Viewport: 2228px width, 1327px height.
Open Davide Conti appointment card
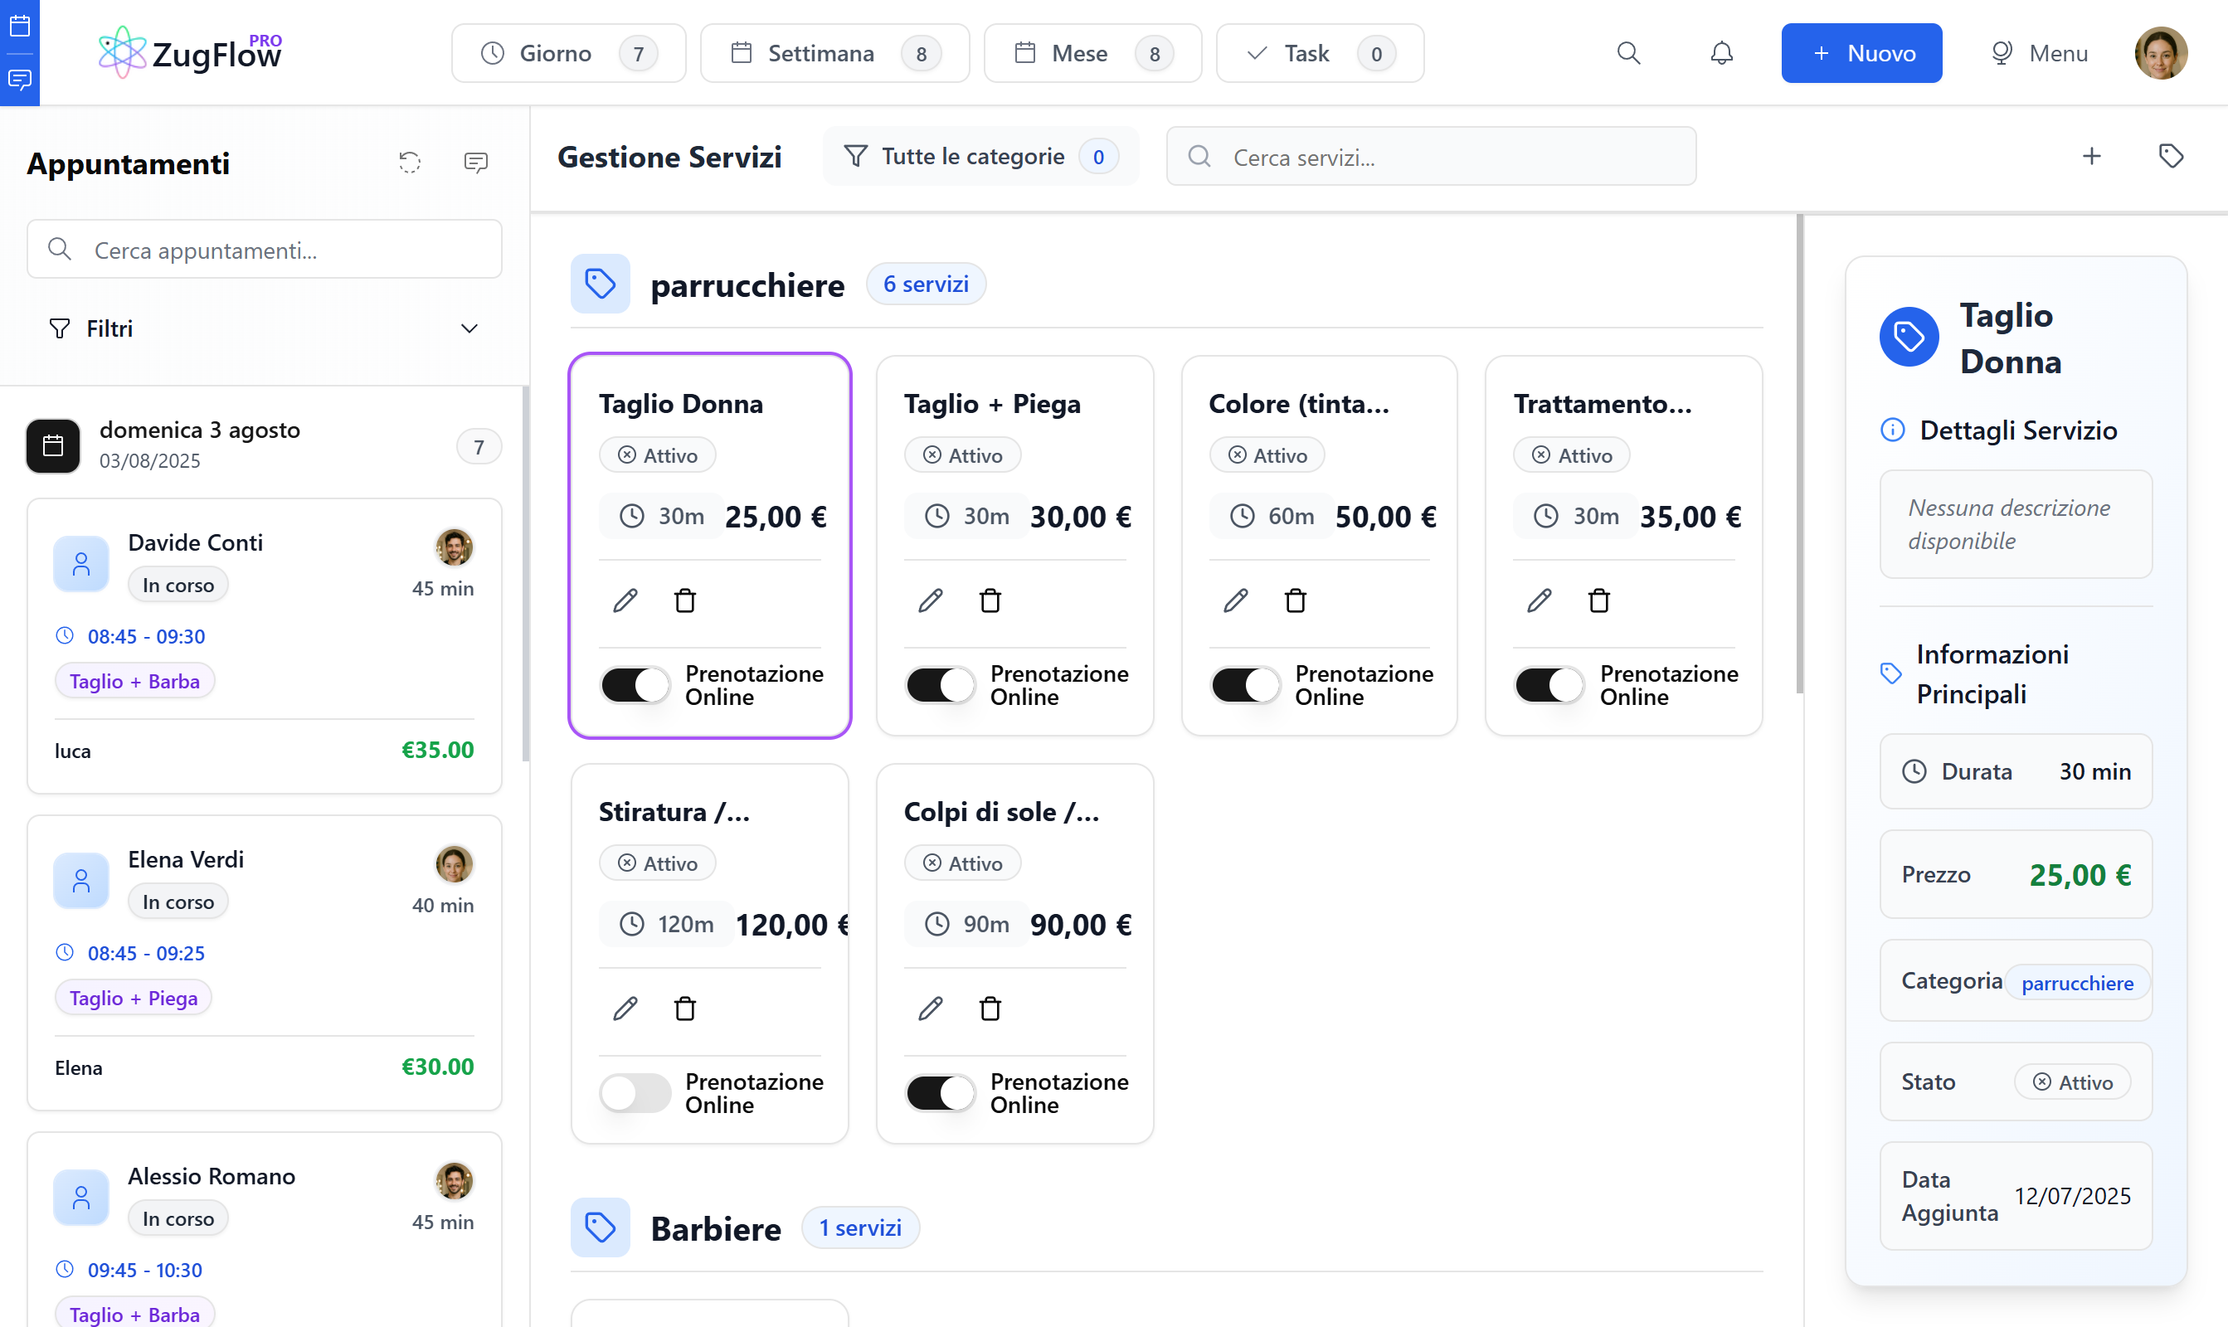(x=264, y=645)
